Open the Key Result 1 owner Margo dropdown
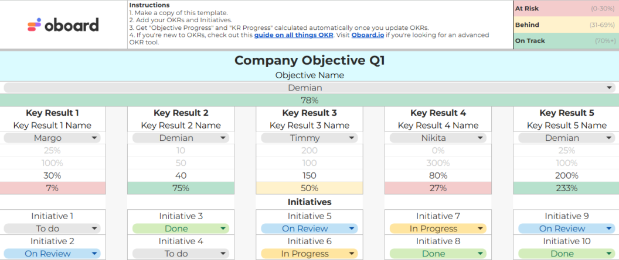This screenshot has width=619, height=260. pos(53,138)
